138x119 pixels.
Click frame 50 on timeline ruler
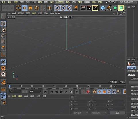[x=66, y=86]
